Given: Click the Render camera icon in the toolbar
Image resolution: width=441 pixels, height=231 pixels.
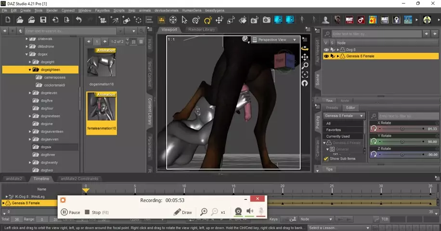Looking at the screenshot, I should [x=266, y=20].
